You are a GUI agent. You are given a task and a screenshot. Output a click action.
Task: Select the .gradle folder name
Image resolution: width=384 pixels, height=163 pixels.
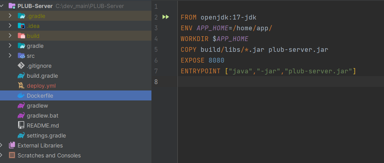[36, 16]
